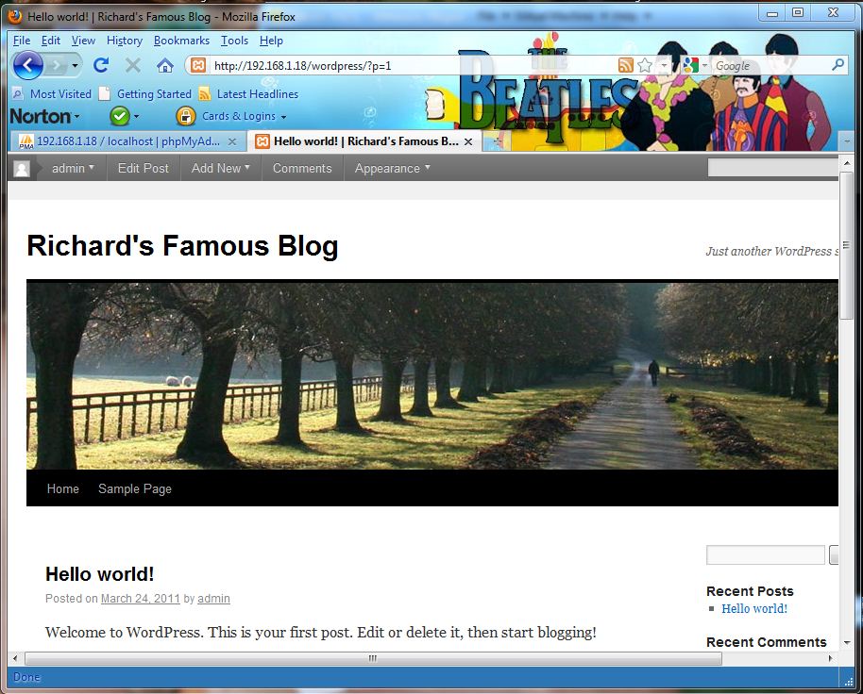Viewport: 863px width, 694px height.
Task: Bookmark this page with the star icon
Action: pos(645,65)
